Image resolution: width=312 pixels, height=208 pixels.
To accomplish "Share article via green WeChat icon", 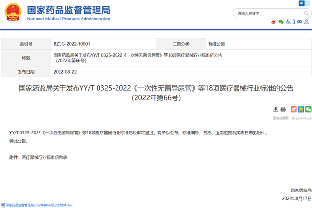I will click(x=308, y=109).
